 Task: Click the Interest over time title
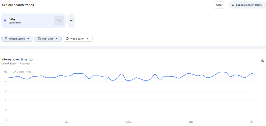coord(14,59)
